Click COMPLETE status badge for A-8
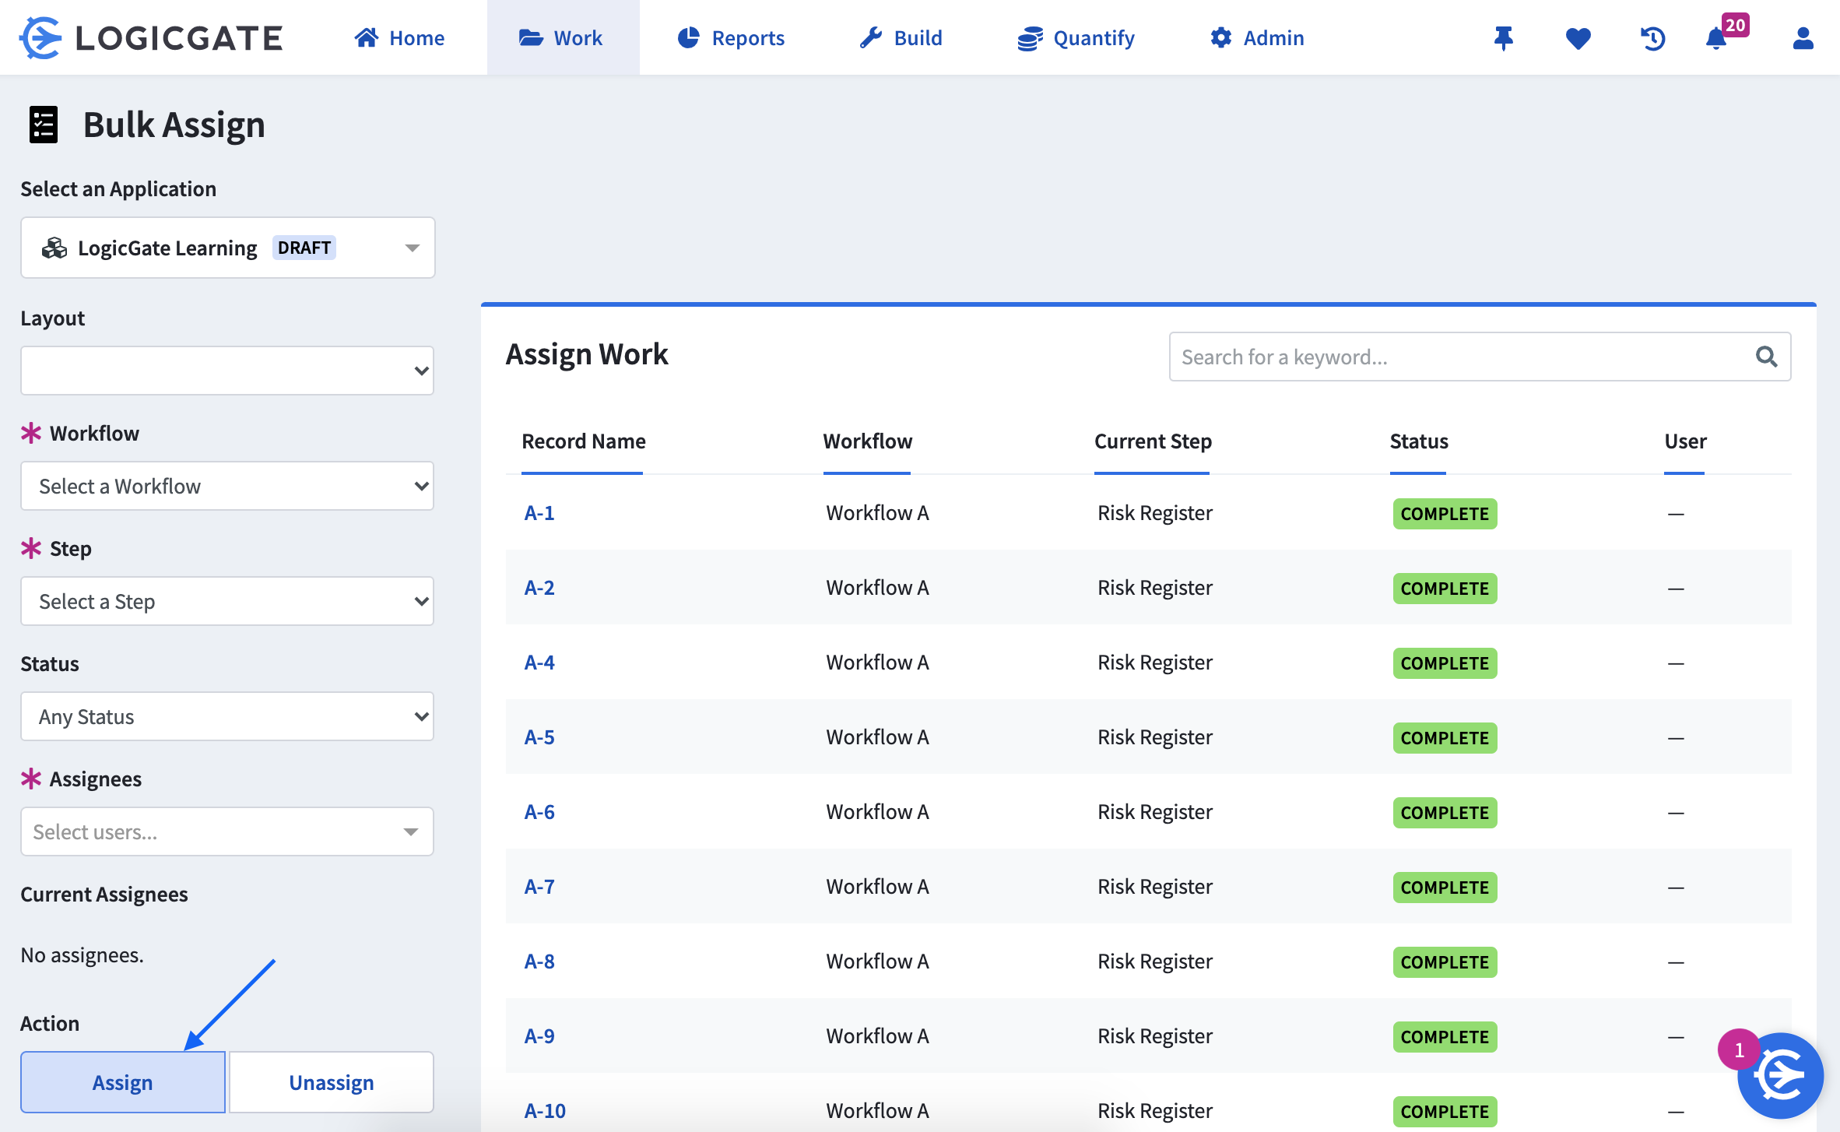The height and width of the screenshot is (1132, 1840). [1445, 962]
